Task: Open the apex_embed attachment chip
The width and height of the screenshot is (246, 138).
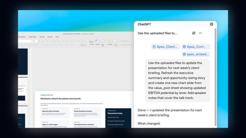Action: (196, 54)
